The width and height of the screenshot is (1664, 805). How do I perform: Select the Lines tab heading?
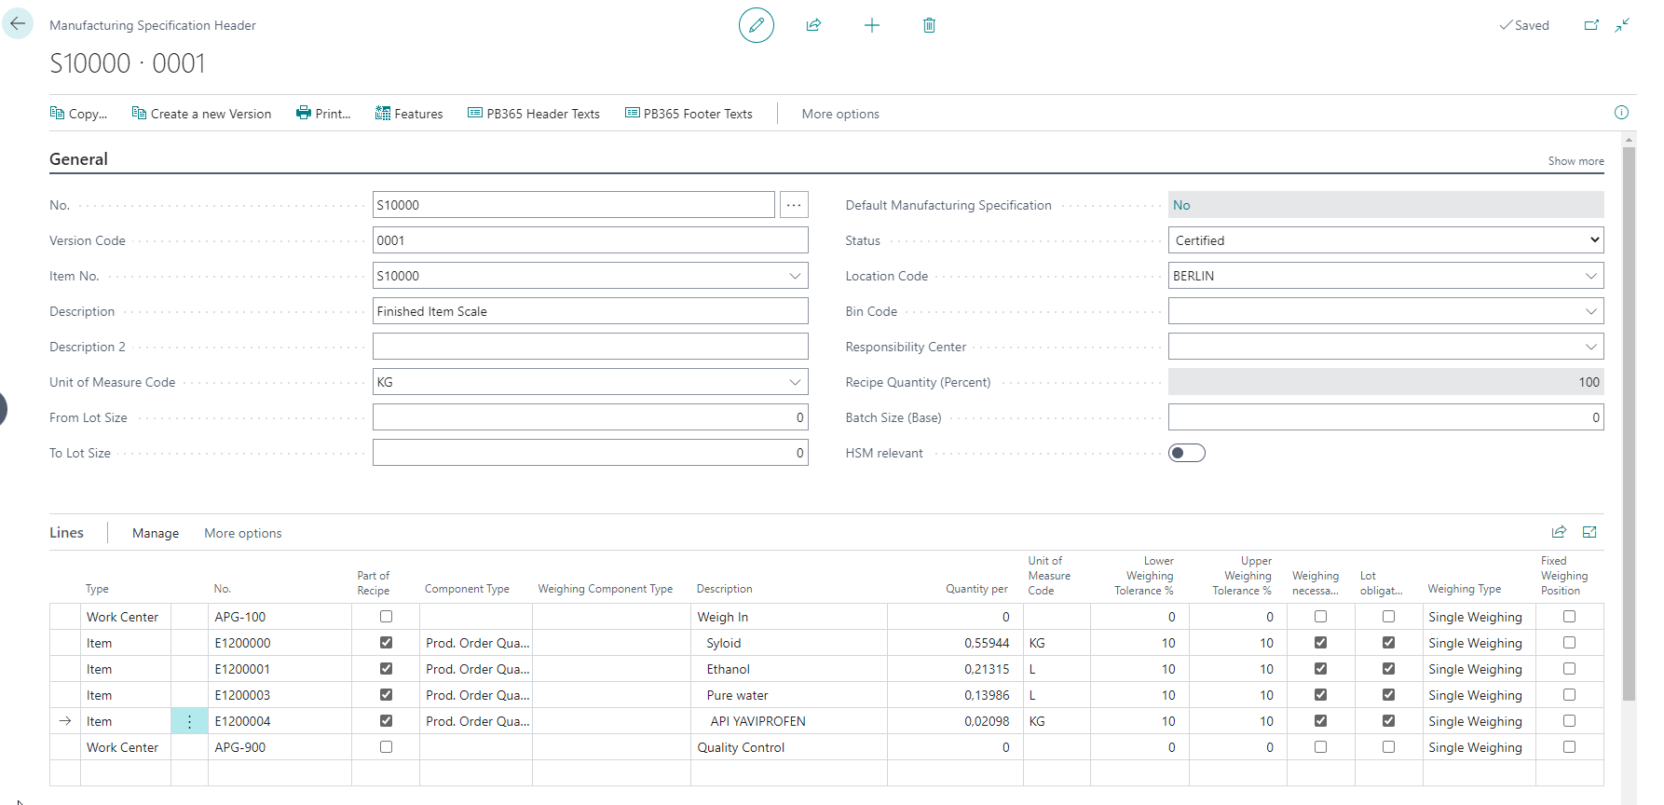(66, 532)
